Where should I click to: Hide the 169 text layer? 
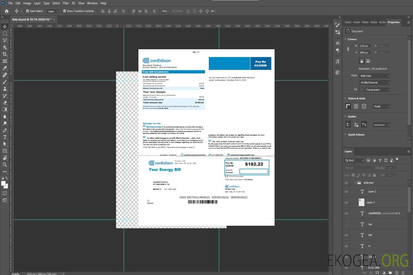pyautogui.click(x=346, y=235)
